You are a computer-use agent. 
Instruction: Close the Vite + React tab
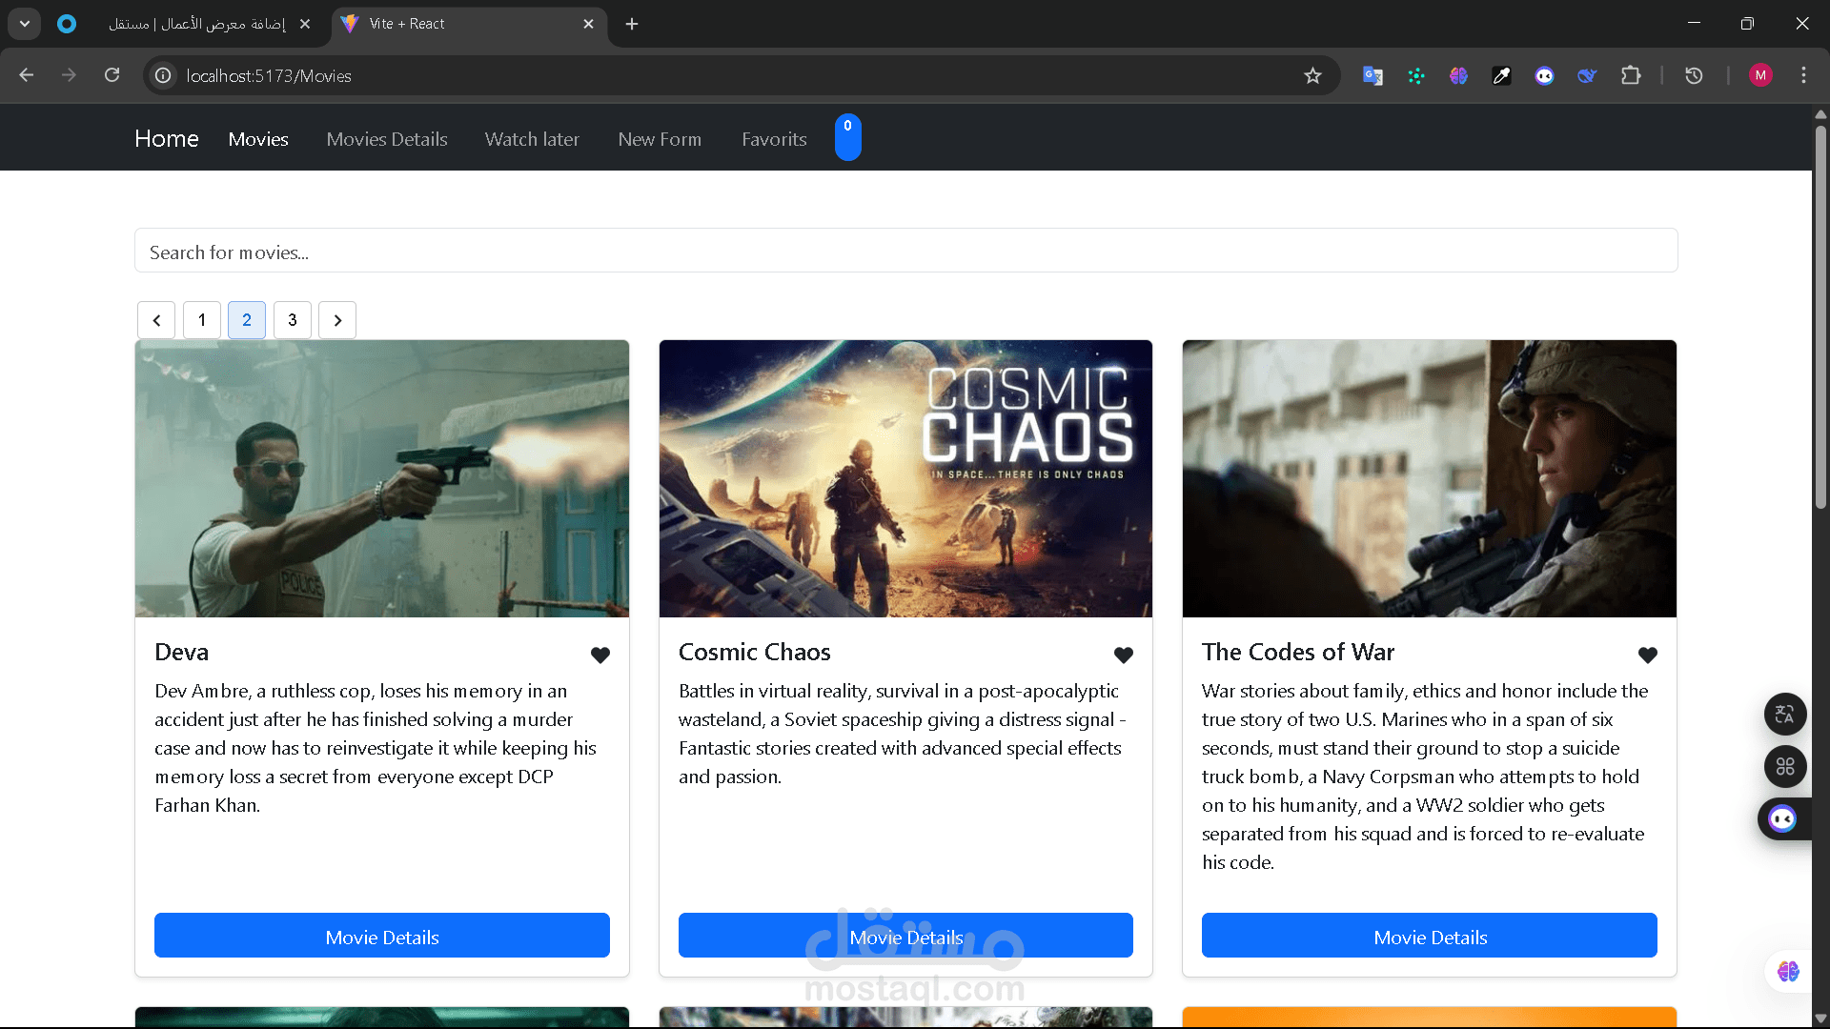(588, 24)
